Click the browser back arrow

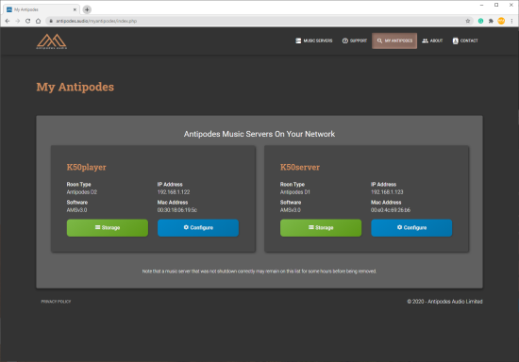click(x=8, y=21)
